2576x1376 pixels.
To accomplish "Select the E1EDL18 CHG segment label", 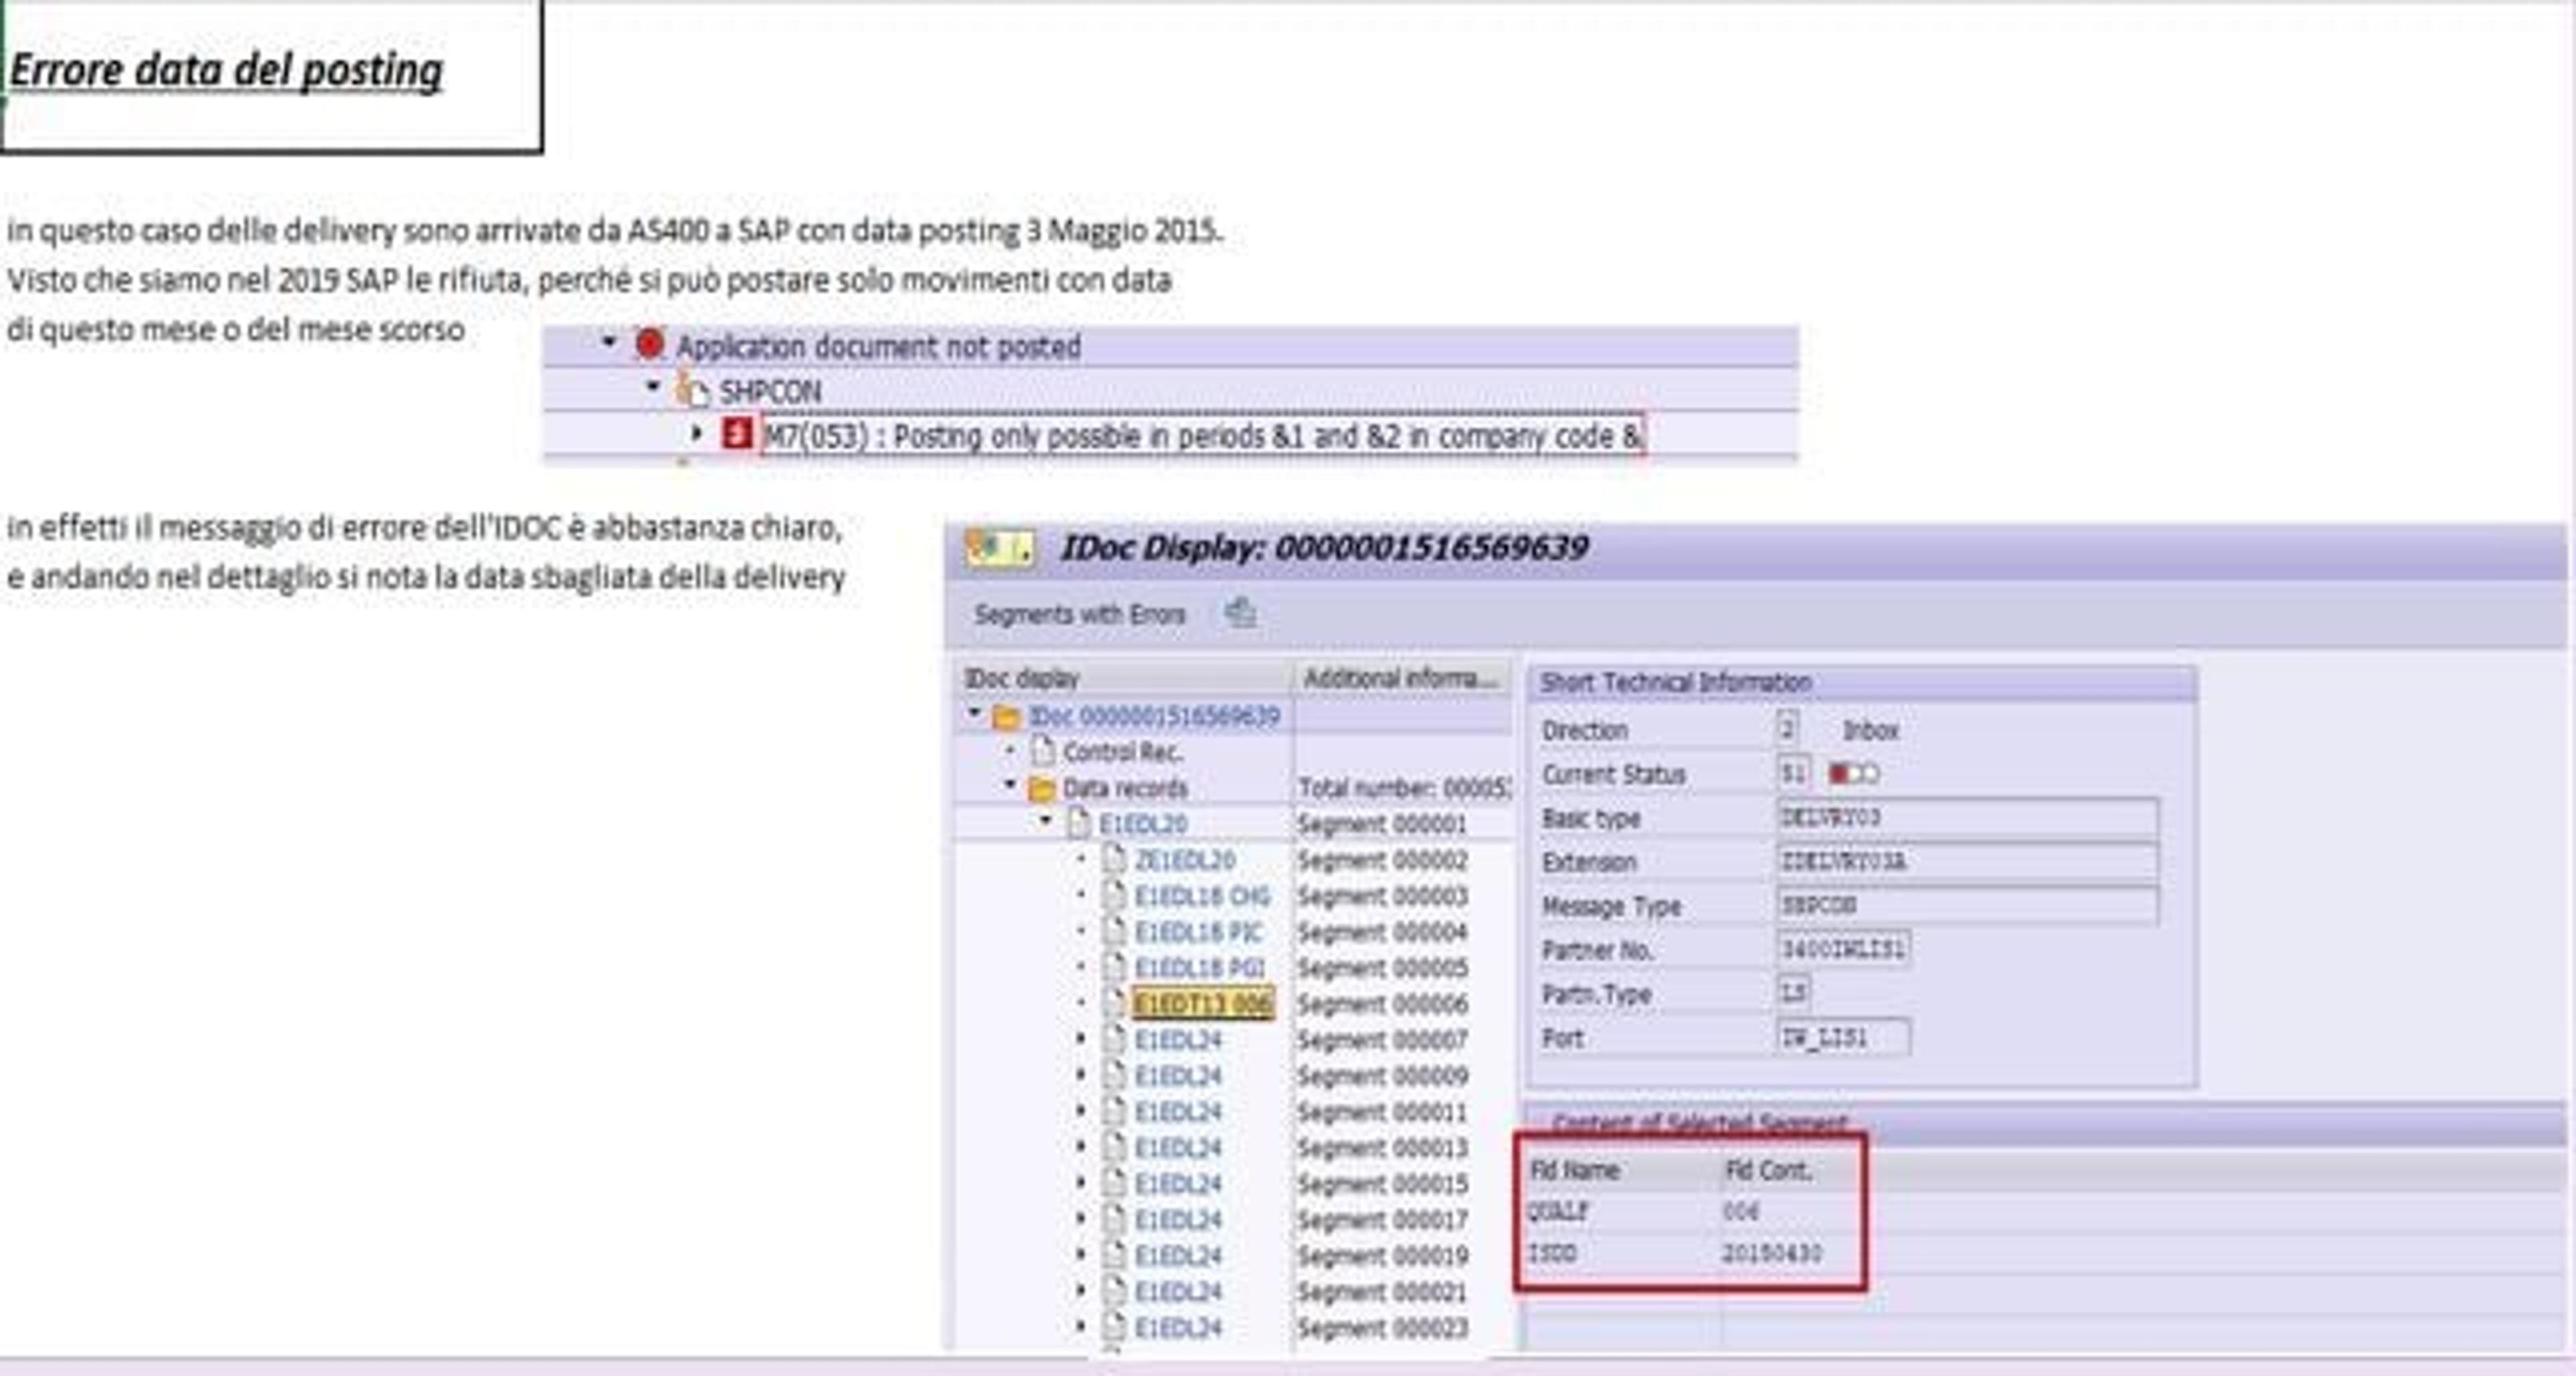I will [1202, 895].
